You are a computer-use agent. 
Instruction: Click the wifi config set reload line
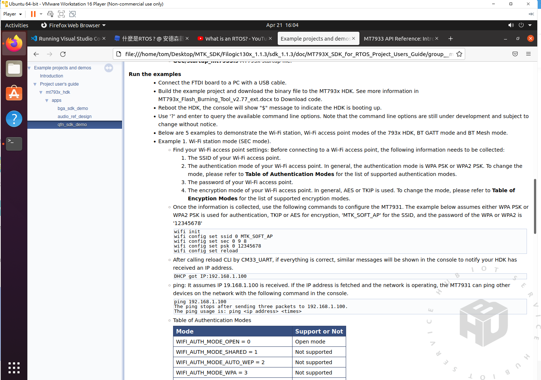point(206,251)
